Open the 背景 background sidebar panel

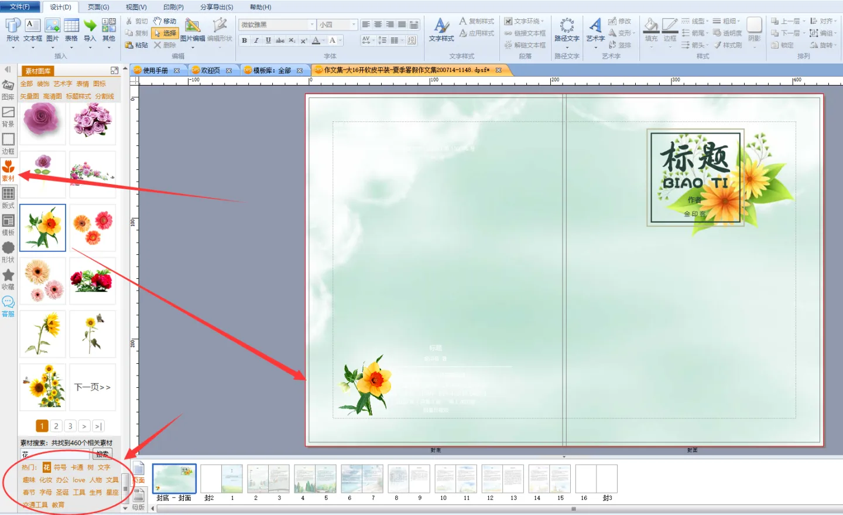[8, 117]
